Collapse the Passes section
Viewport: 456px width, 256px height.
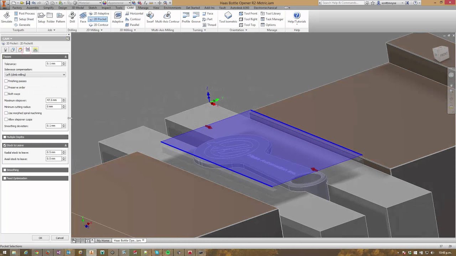(66, 57)
